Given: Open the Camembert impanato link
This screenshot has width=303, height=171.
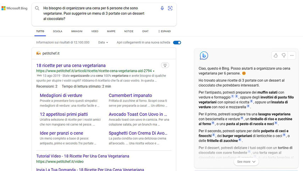Looking at the screenshot, I should (130, 95).
